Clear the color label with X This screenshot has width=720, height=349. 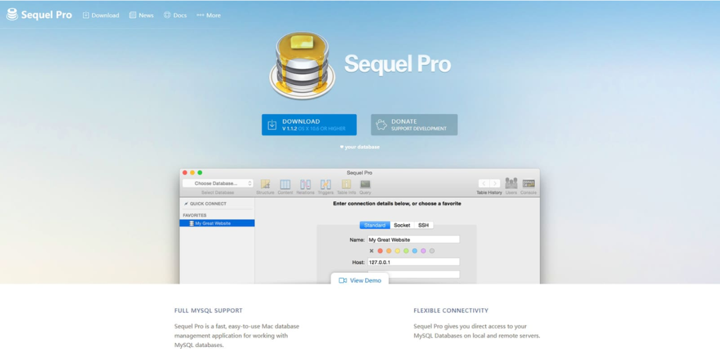pos(371,251)
